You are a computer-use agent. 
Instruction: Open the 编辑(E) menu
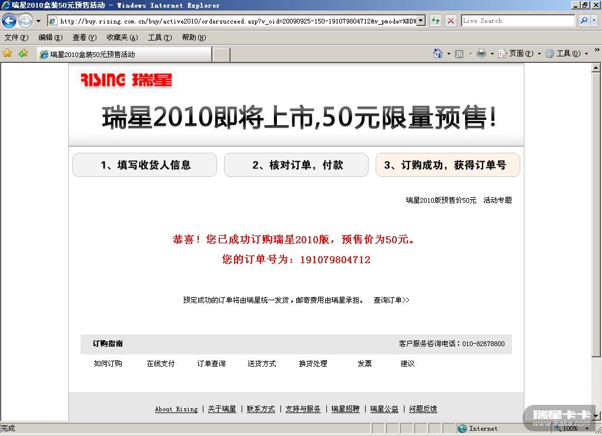tap(51, 38)
